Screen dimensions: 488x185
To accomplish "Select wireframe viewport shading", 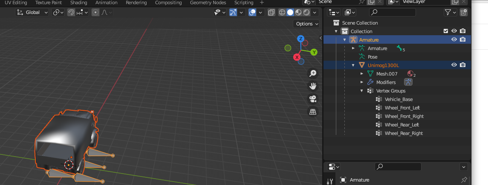I will tap(282, 12).
